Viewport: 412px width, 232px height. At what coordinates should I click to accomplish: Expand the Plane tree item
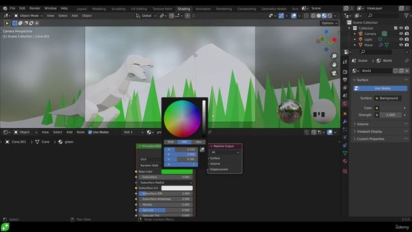[355, 45]
